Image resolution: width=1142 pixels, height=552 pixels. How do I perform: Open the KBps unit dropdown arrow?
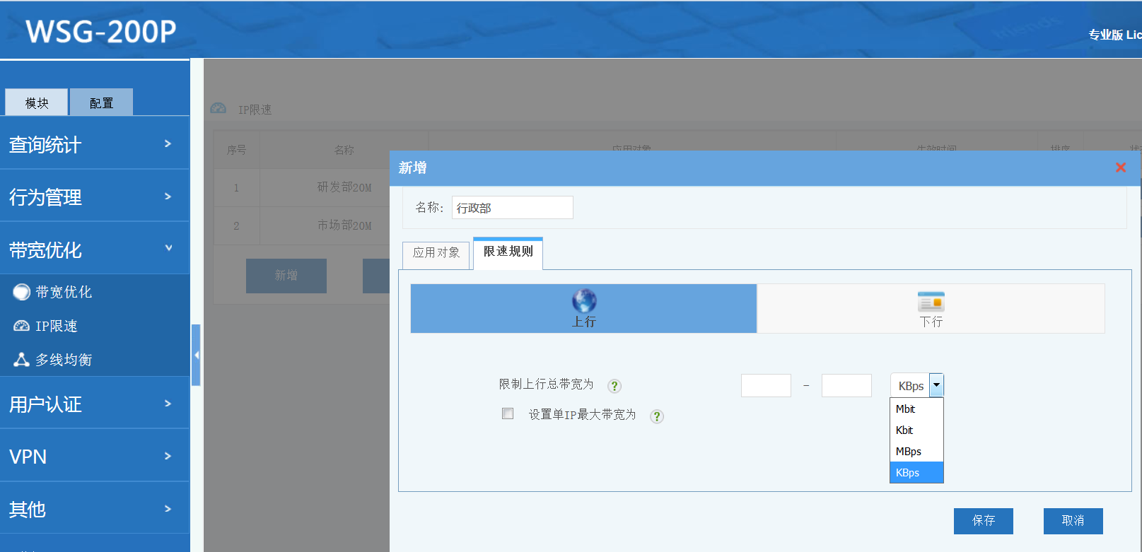pos(936,385)
